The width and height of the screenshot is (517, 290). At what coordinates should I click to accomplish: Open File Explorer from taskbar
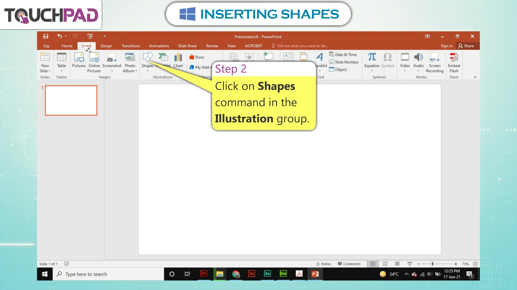[x=220, y=274]
